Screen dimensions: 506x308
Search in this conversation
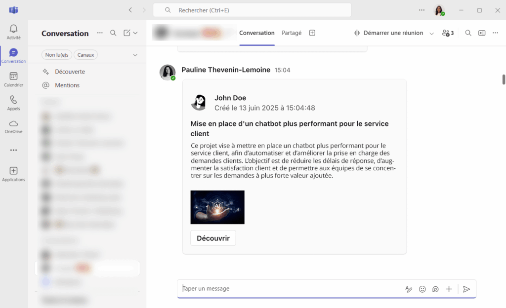point(468,33)
